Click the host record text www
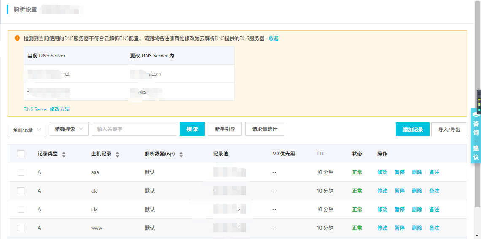This screenshot has width=481, height=239. coord(97,228)
